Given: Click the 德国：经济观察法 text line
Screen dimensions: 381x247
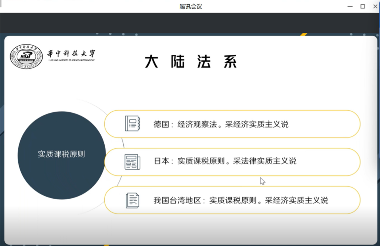Looking at the screenshot, I should pyautogui.click(x=220, y=124).
